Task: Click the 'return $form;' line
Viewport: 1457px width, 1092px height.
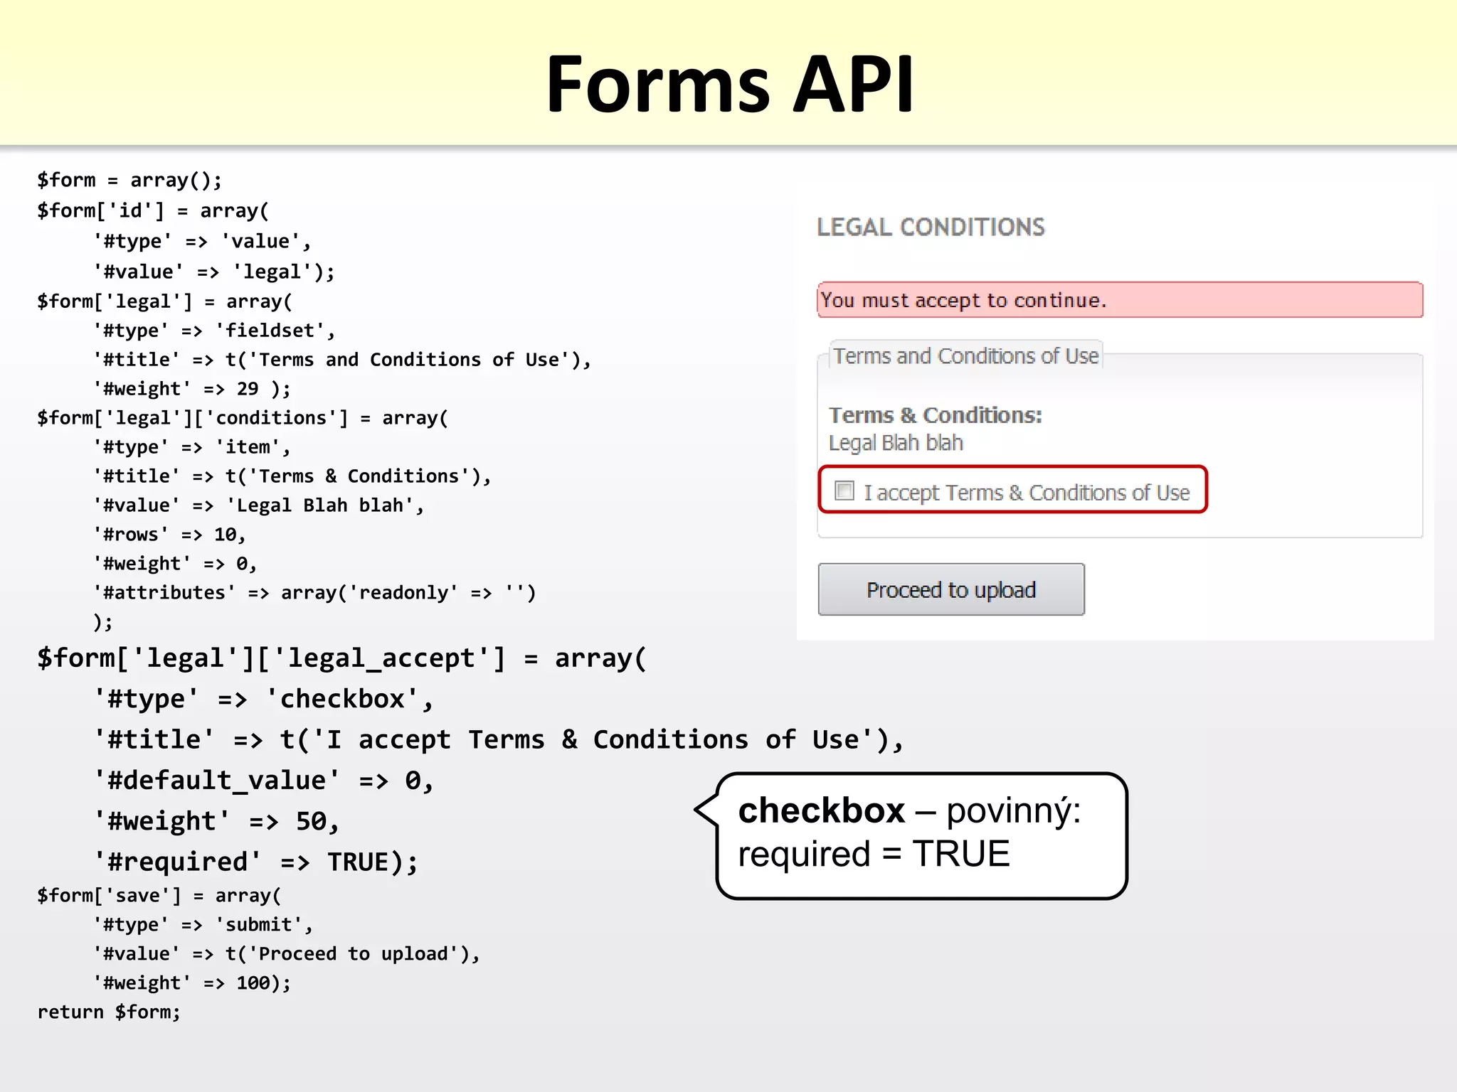Action: (109, 1012)
